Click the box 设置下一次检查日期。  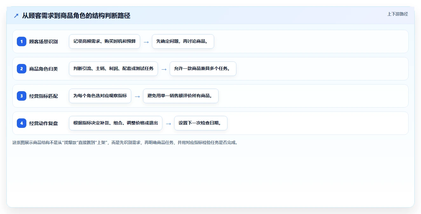(201, 123)
